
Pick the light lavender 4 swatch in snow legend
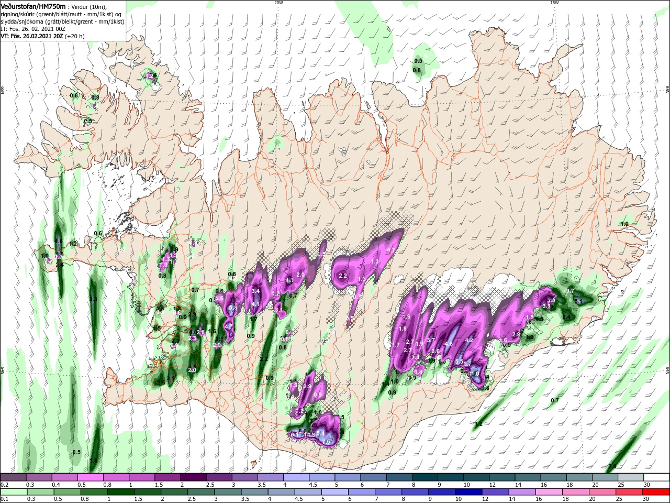coord(296,477)
